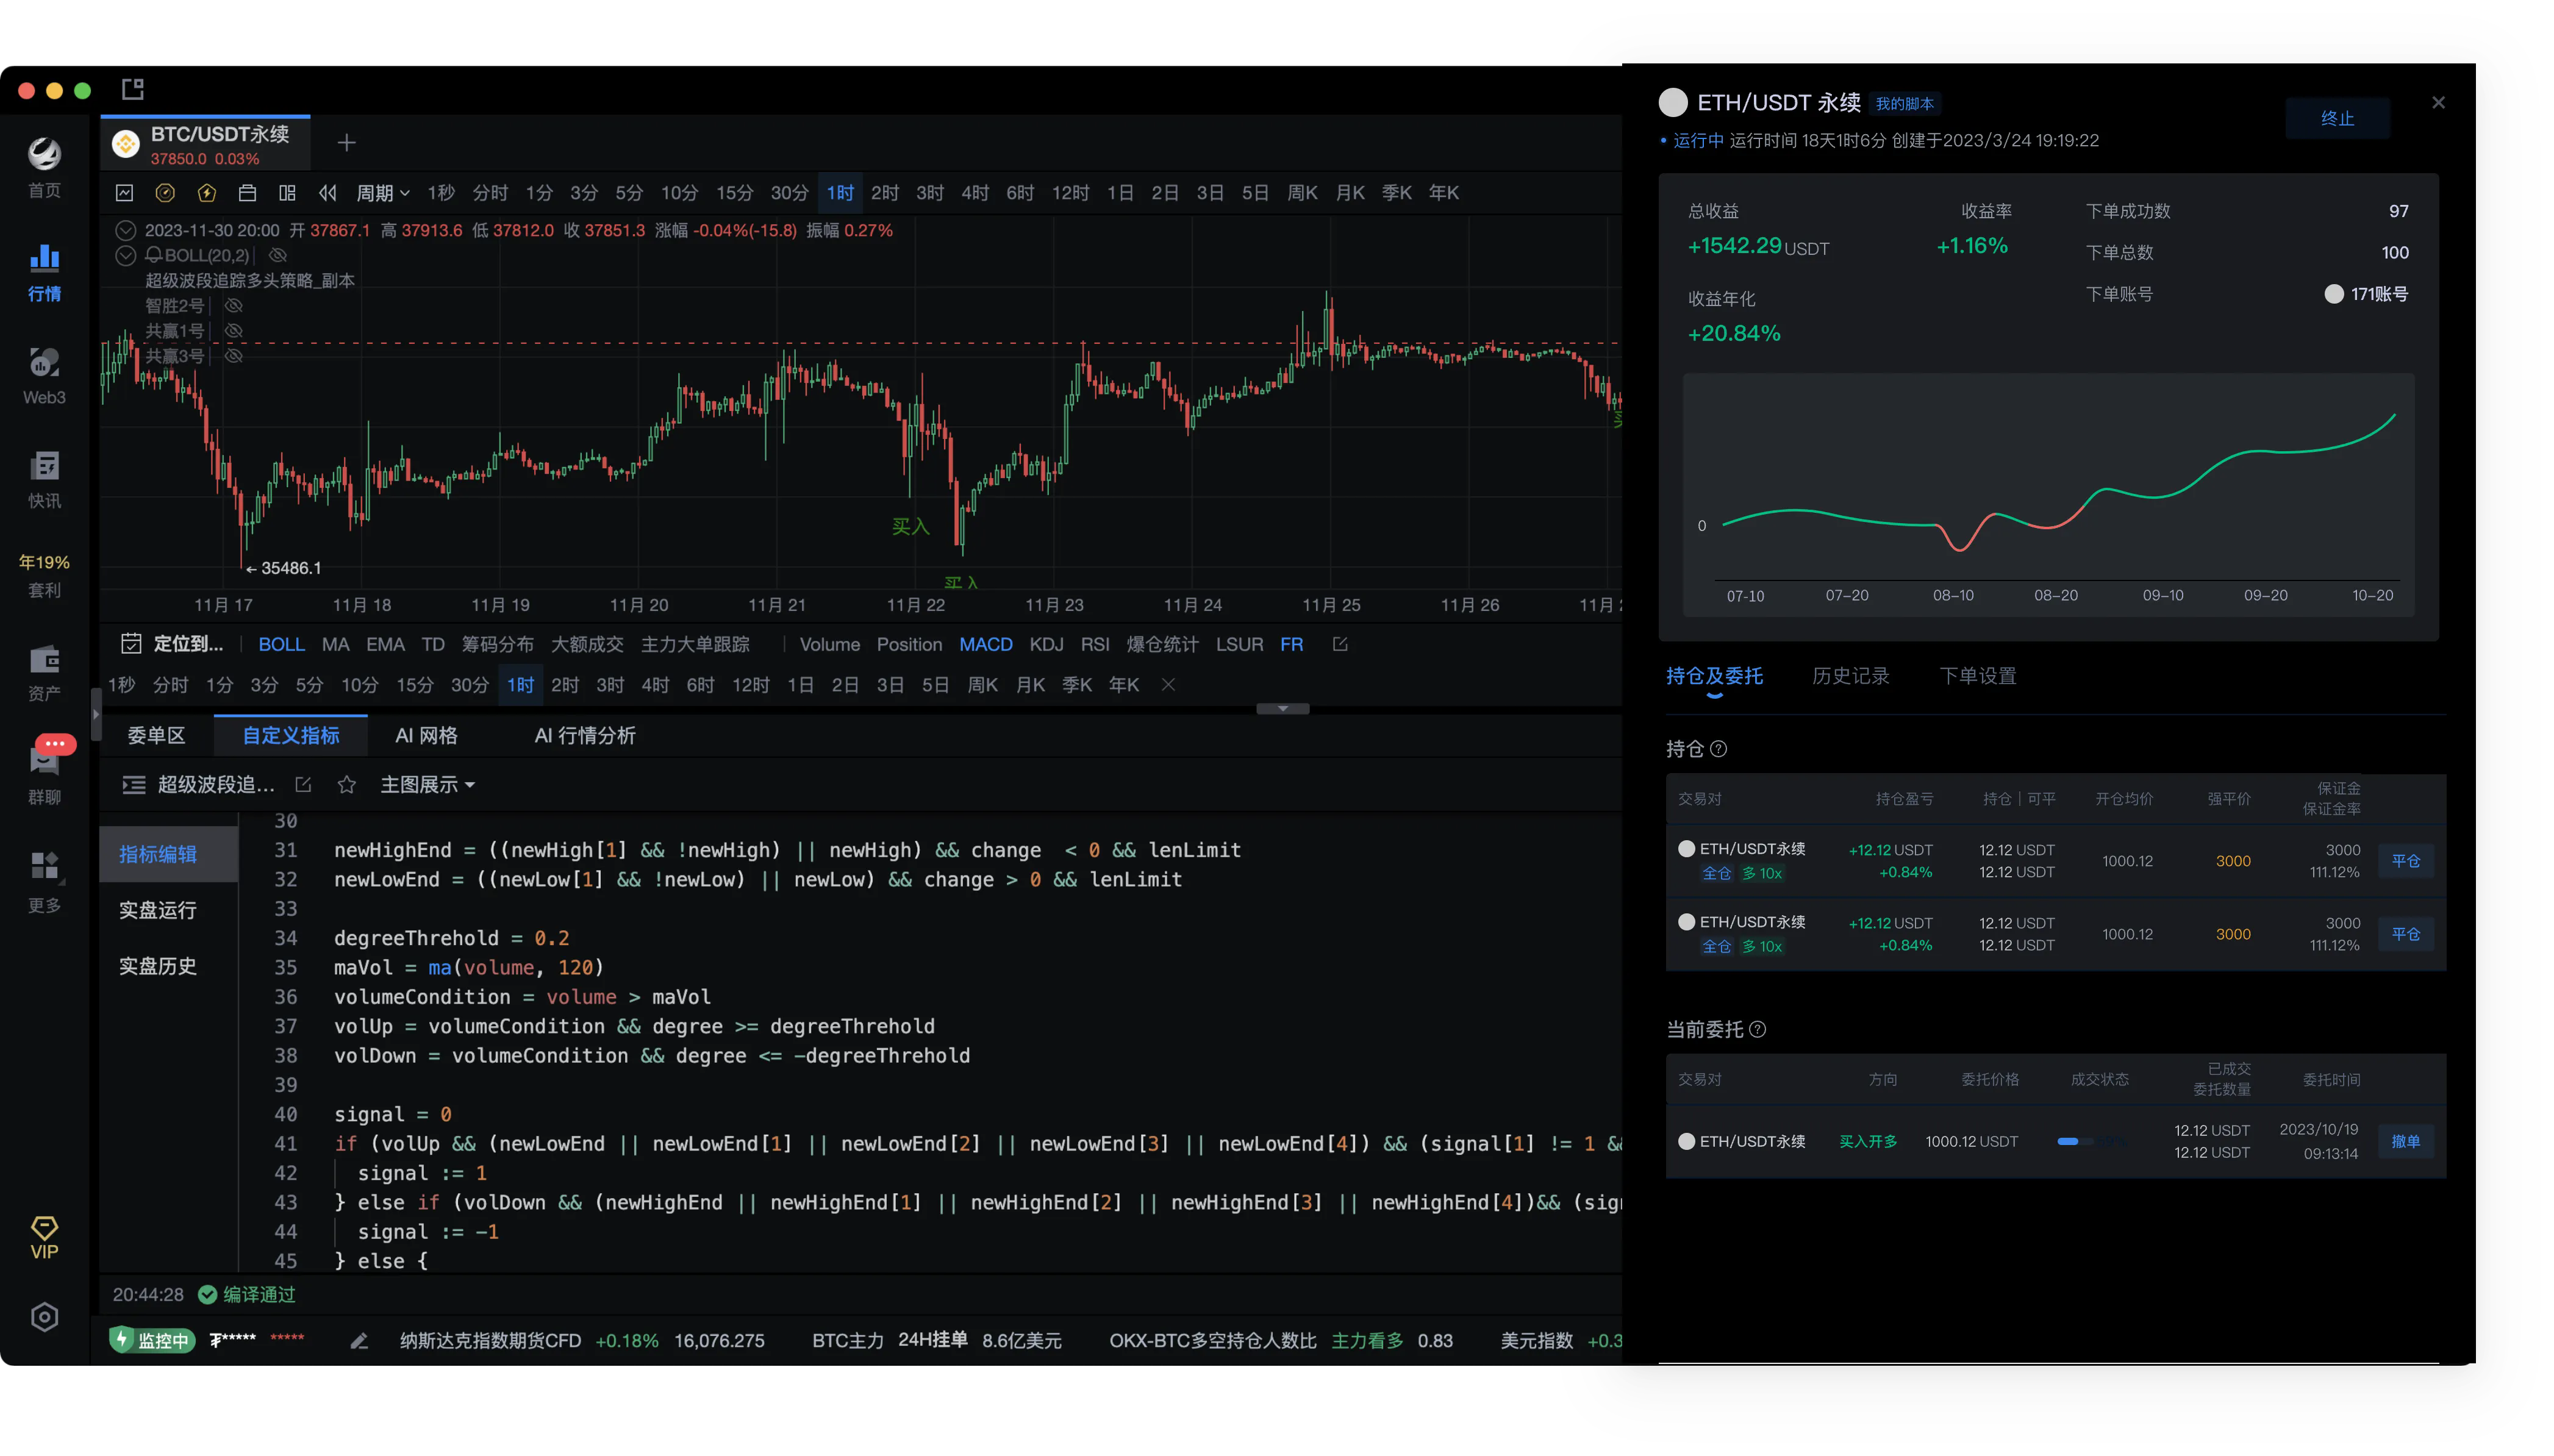Image resolution: width=2554 pixels, height=1456 pixels.
Task: Toggle visibility of 共赢3号 strategy
Action: click(x=233, y=355)
